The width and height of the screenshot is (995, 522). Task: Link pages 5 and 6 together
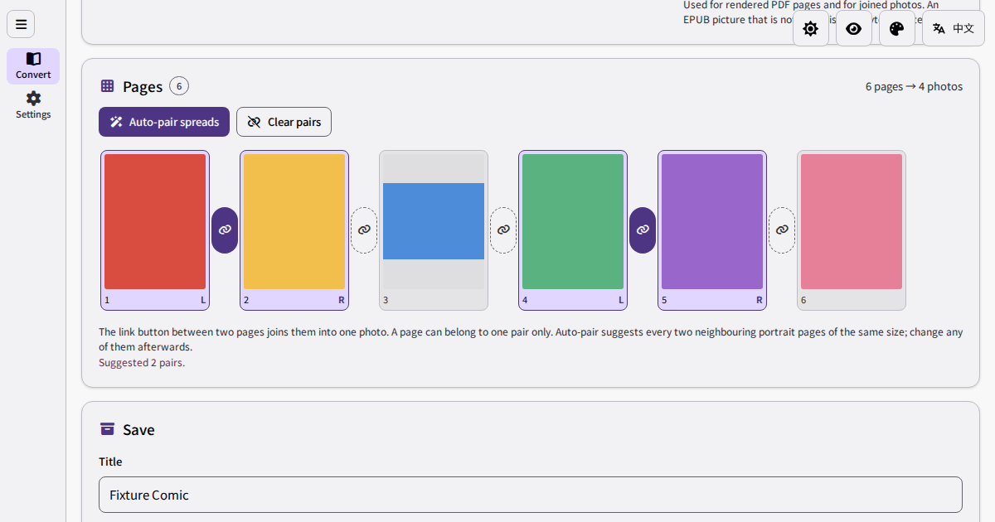[782, 230]
